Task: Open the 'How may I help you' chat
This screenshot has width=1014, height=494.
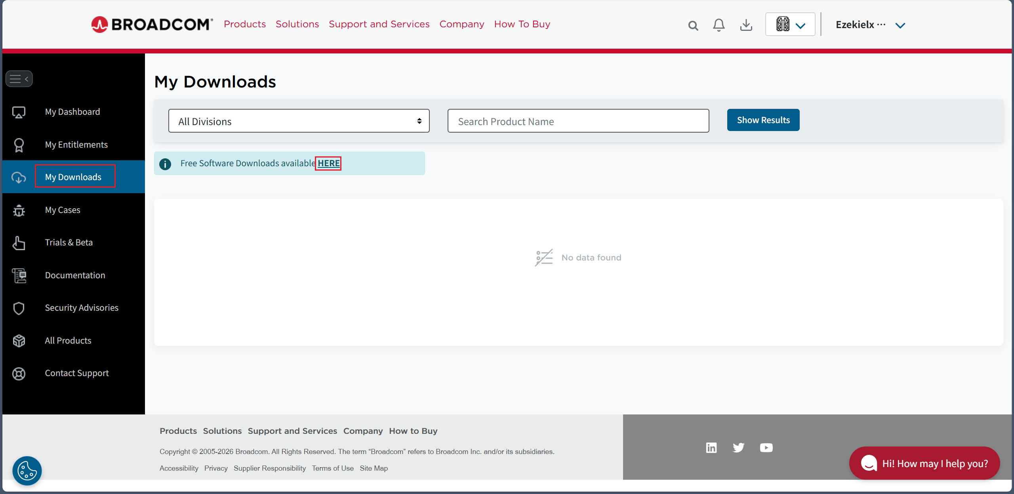Action: point(924,463)
